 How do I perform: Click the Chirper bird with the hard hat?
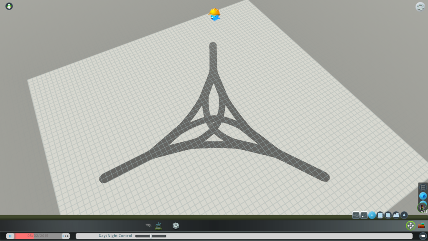(x=214, y=14)
